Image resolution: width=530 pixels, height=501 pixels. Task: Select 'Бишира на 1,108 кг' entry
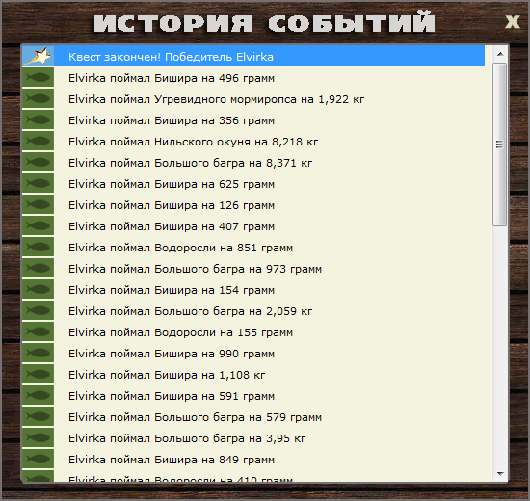coord(253,374)
